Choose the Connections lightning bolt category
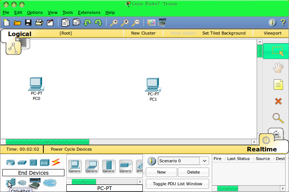The height and width of the screenshot is (192, 289). [56, 162]
